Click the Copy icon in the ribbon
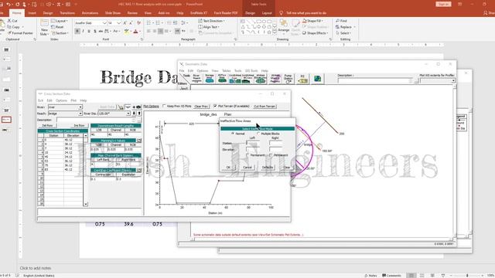The width and height of the screenshot is (495, 278). point(9,27)
